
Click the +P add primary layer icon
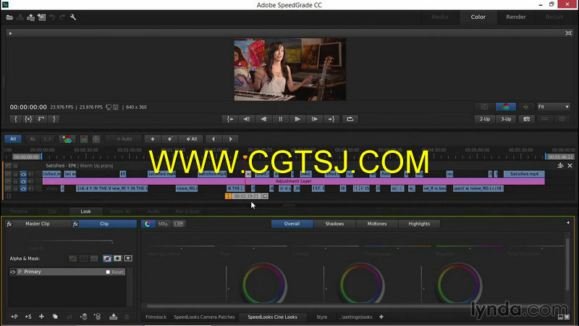(x=14, y=317)
